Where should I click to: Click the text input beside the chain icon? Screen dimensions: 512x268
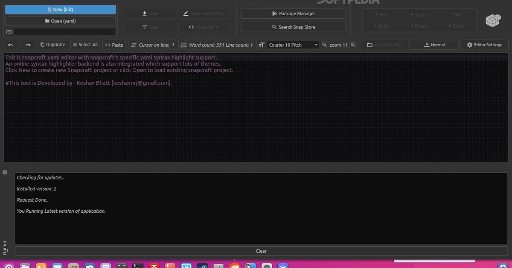(x=64, y=31)
